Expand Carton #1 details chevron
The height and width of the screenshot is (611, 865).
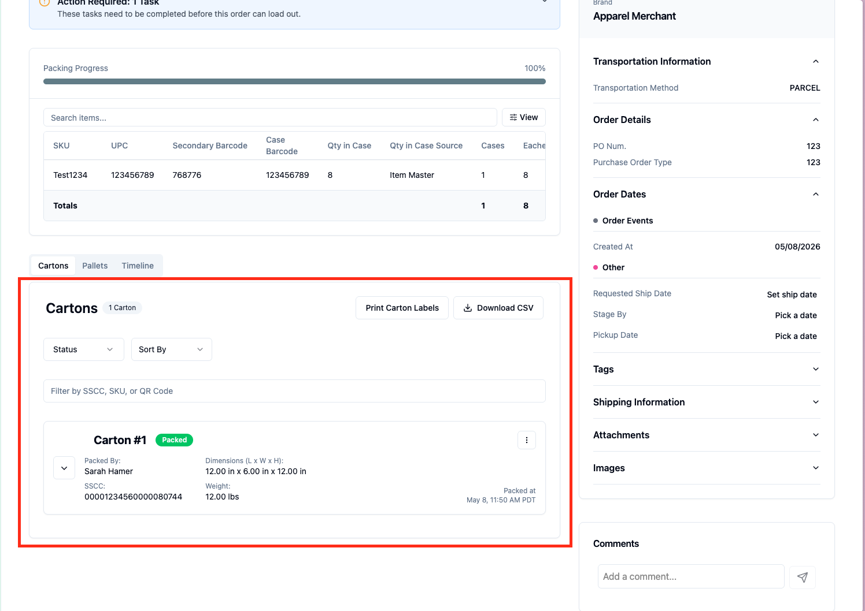tap(64, 468)
